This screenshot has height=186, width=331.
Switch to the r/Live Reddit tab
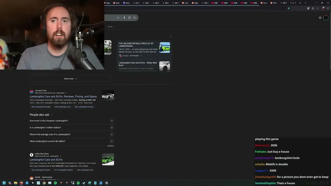pos(185,3)
